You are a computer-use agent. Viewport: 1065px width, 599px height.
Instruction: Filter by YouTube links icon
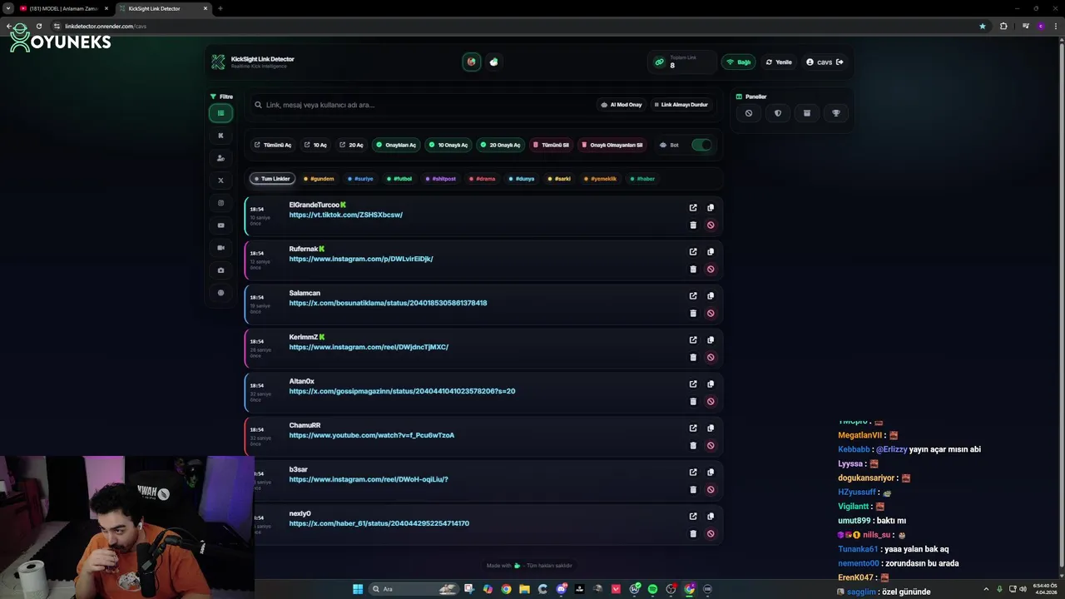(220, 225)
